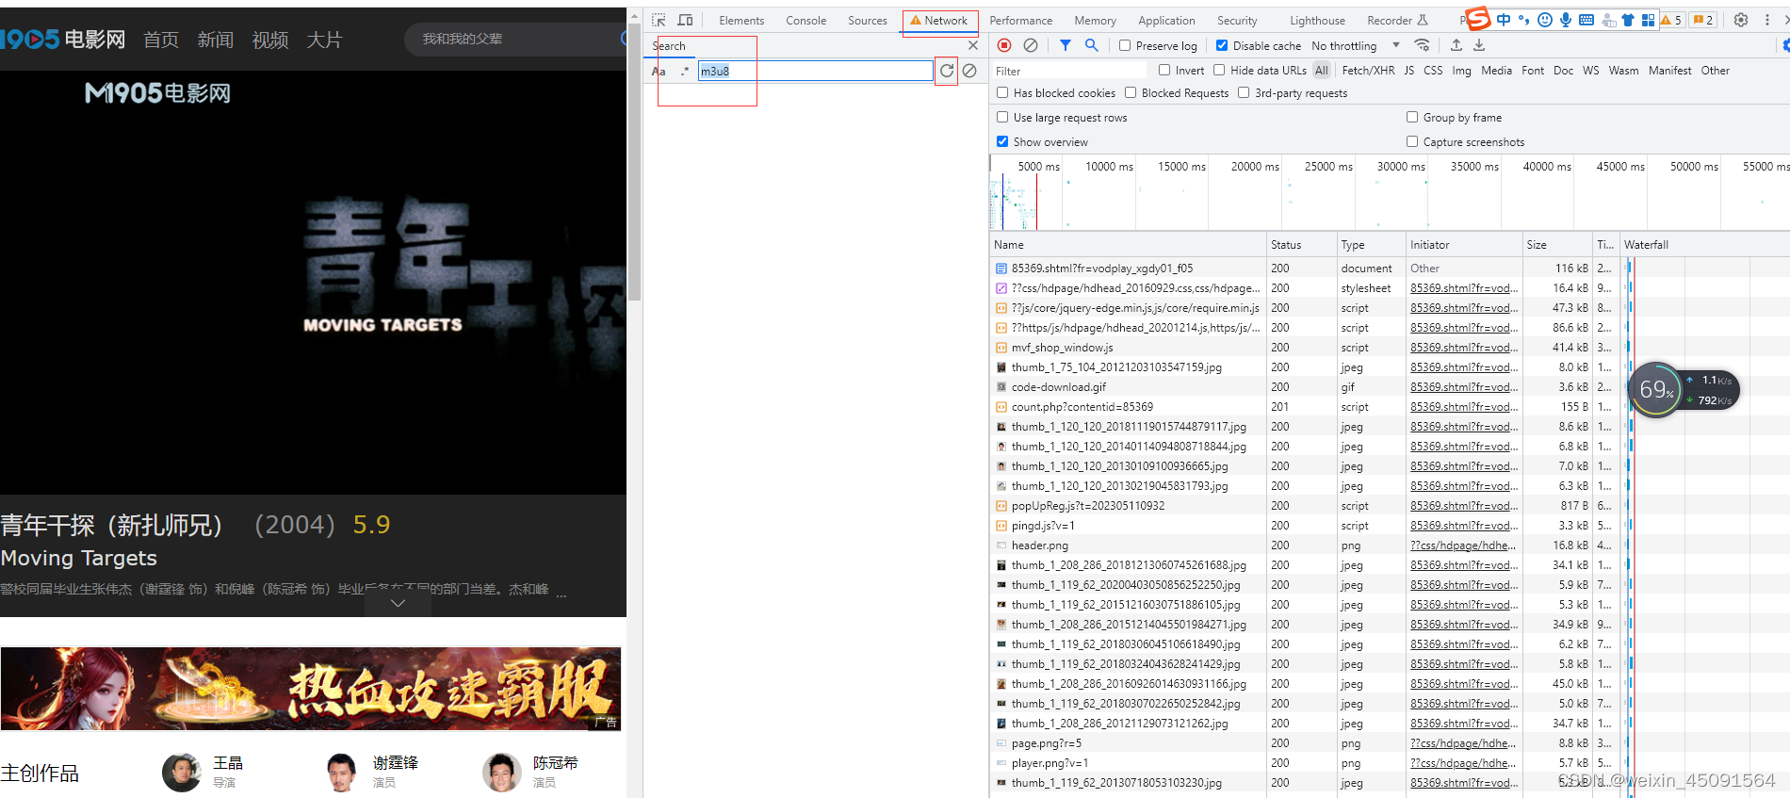
Task: Switch to the Console tab
Action: 805,21
